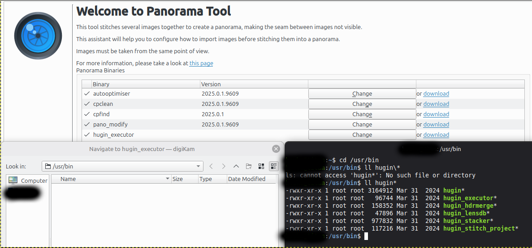Open the Look in path dropdown

[x=199, y=167]
